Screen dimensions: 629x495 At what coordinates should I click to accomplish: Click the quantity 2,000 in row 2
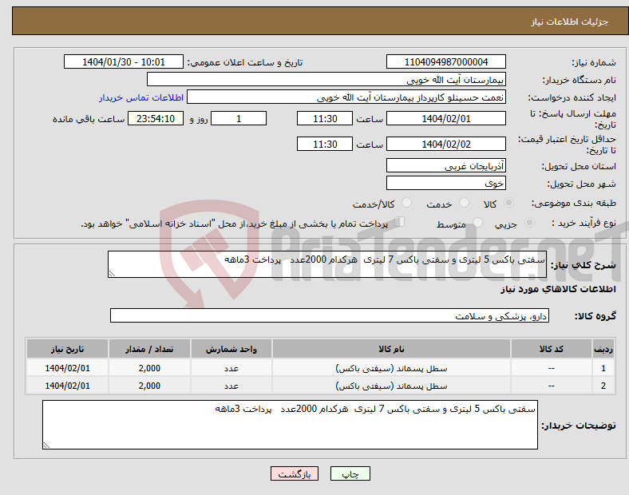[x=149, y=386]
